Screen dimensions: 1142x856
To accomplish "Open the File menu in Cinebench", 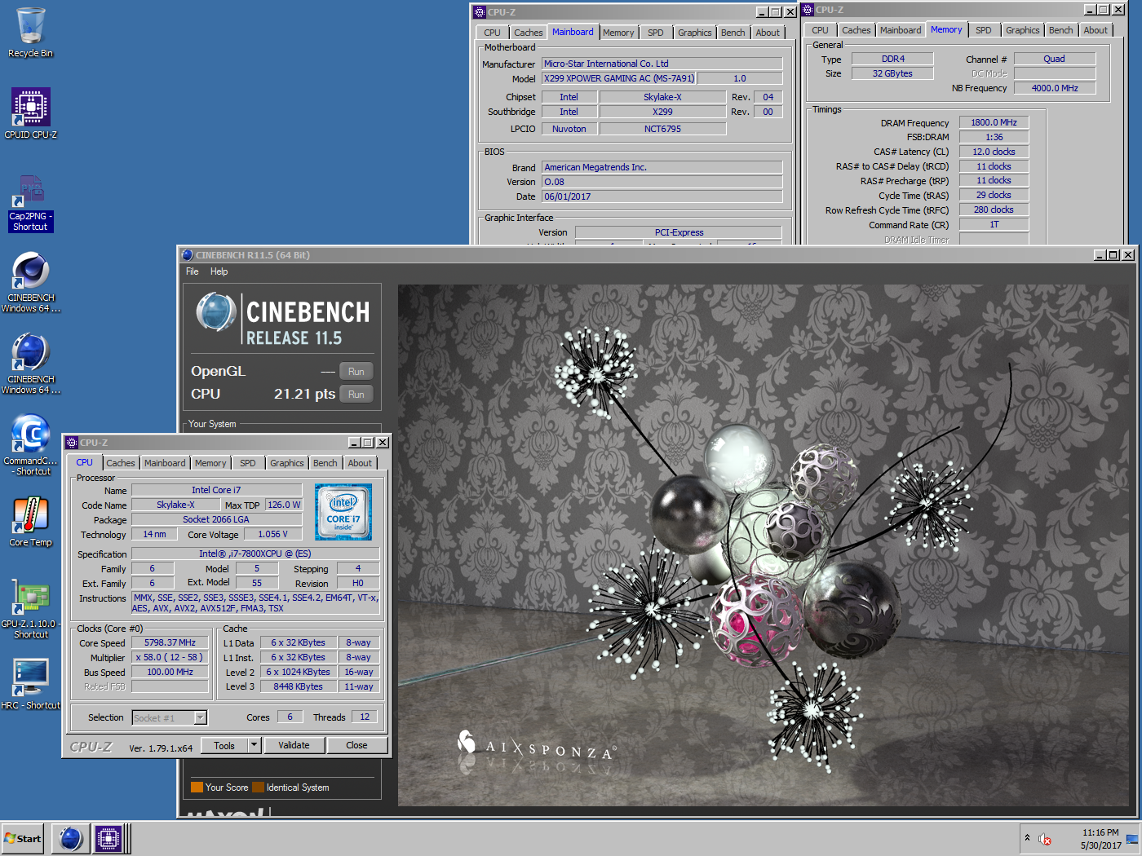I will (193, 271).
